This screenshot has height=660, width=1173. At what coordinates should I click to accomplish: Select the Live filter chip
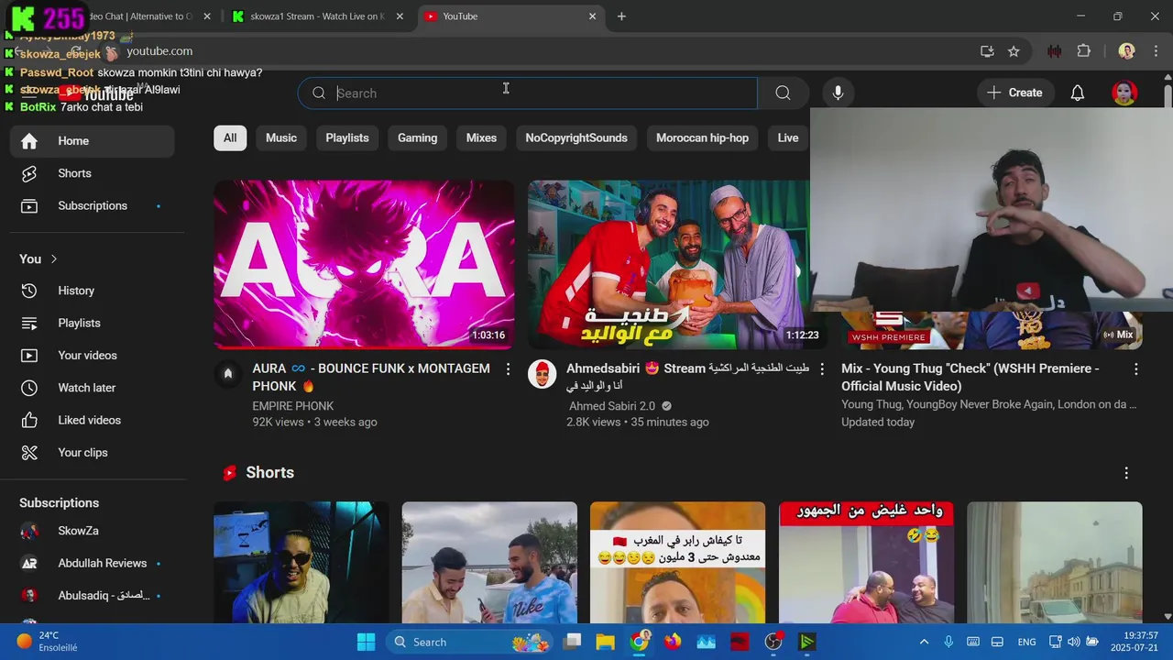click(788, 137)
